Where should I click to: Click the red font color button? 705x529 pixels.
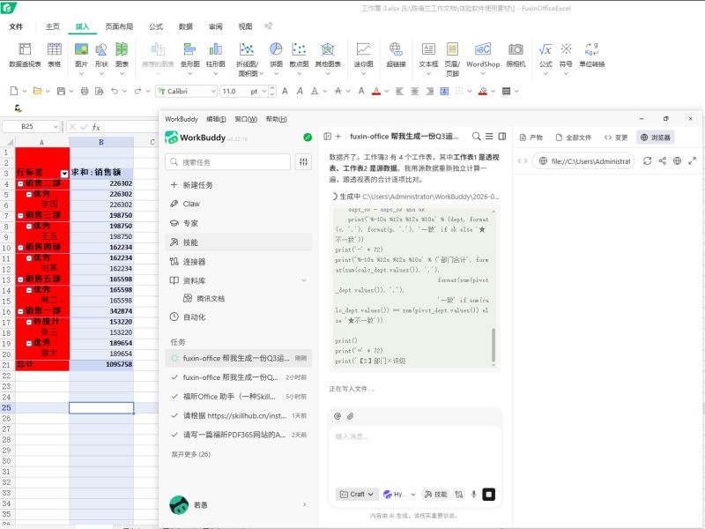(x=376, y=92)
